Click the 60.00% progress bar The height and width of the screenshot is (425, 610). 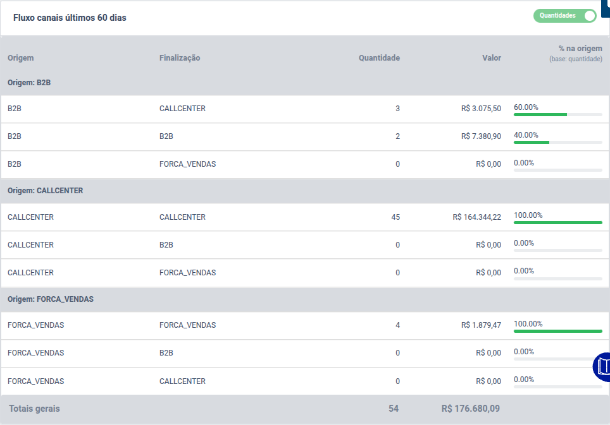558,114
